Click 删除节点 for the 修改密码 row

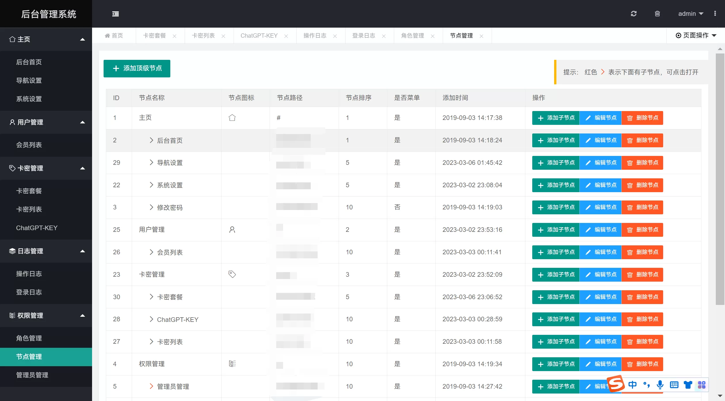(642, 207)
